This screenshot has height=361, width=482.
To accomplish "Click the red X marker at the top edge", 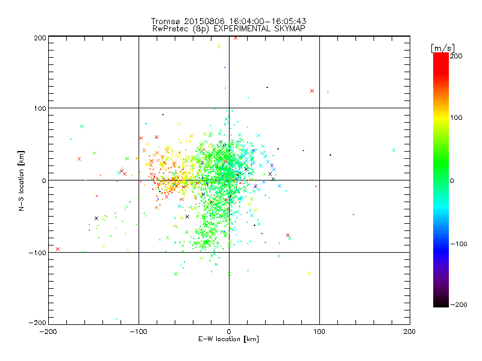I will pyautogui.click(x=236, y=38).
